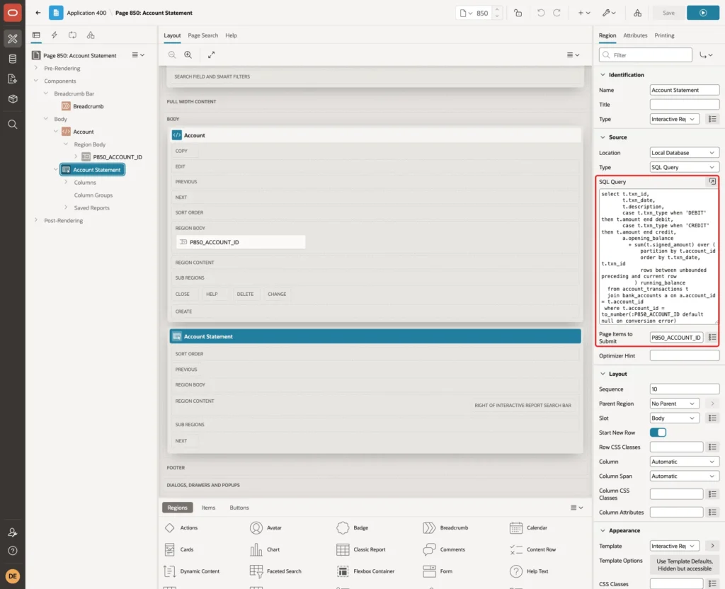Switch to the Attributes tab
Screen dimensions: 725x589
tap(635, 35)
